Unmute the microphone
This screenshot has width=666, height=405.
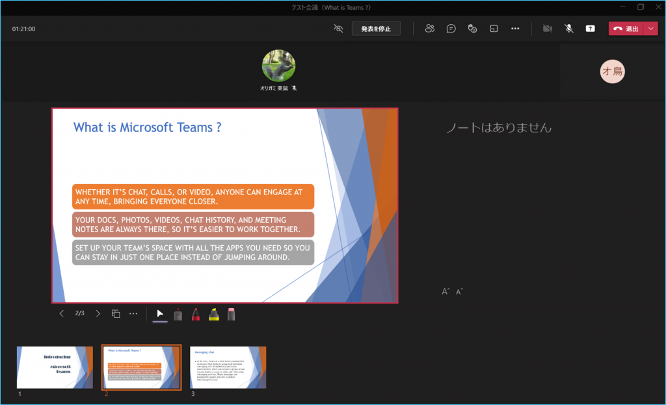pyautogui.click(x=568, y=29)
